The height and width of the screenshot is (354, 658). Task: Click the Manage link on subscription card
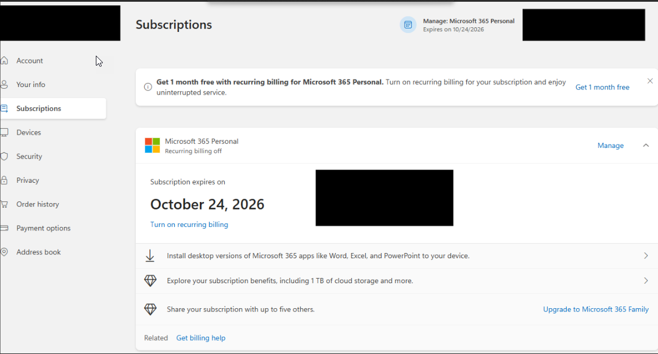[x=610, y=146]
